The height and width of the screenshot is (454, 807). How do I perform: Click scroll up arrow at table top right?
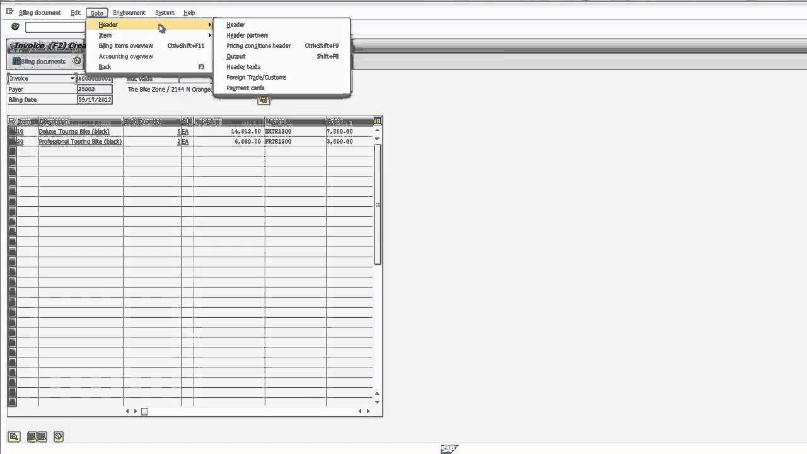378,131
